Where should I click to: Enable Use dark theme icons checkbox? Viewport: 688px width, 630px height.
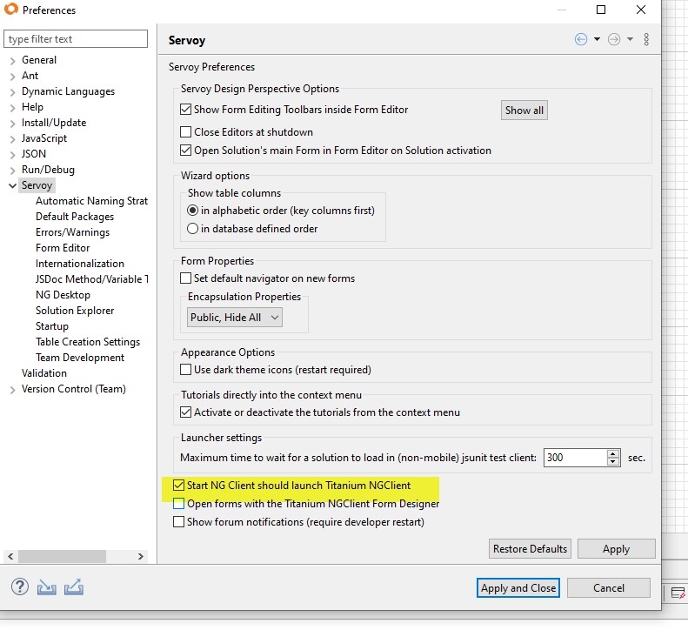click(x=185, y=370)
